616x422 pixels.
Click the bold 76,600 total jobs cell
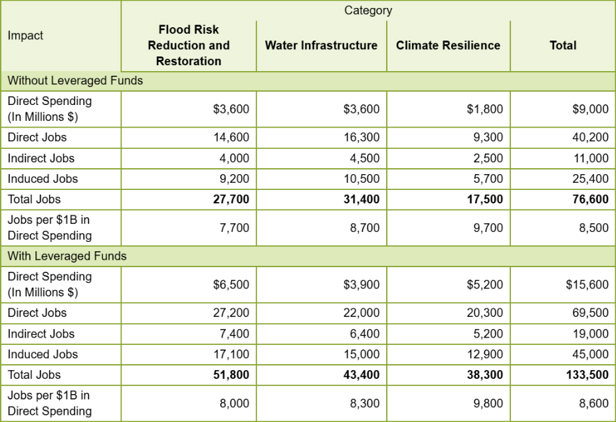563,199
